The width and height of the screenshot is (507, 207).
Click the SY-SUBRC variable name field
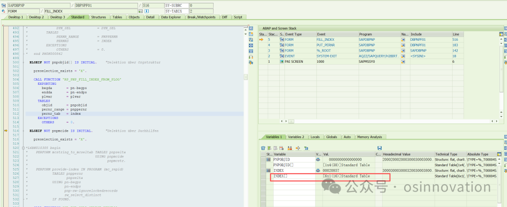coord(177,6)
